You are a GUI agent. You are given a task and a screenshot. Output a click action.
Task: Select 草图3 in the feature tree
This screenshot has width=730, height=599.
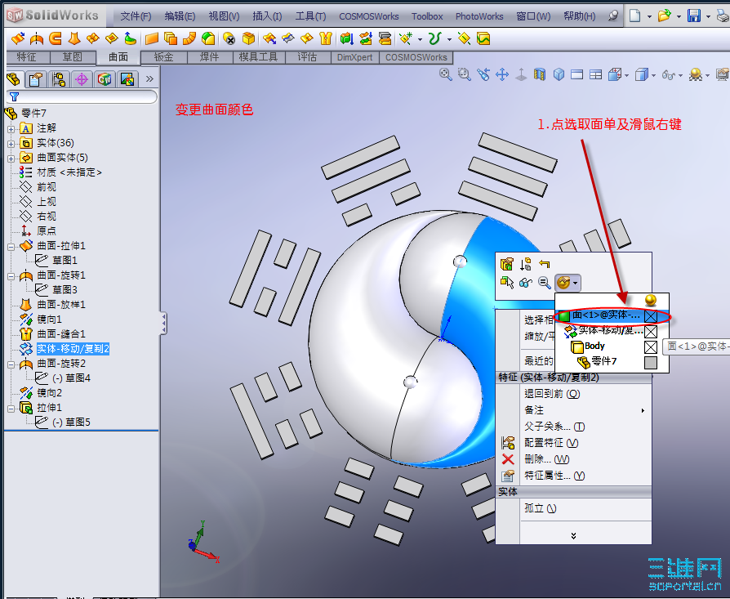(x=65, y=290)
